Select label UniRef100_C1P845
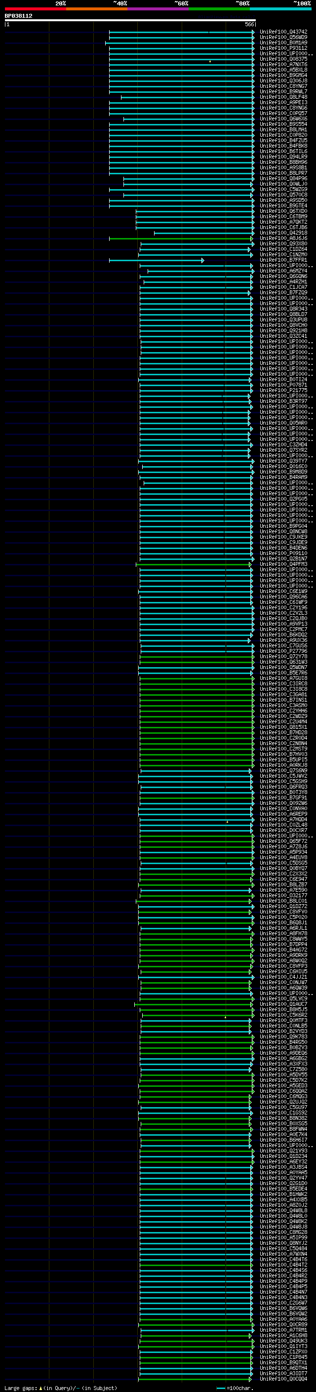316x1392 pixels. pyautogui.click(x=283, y=1357)
